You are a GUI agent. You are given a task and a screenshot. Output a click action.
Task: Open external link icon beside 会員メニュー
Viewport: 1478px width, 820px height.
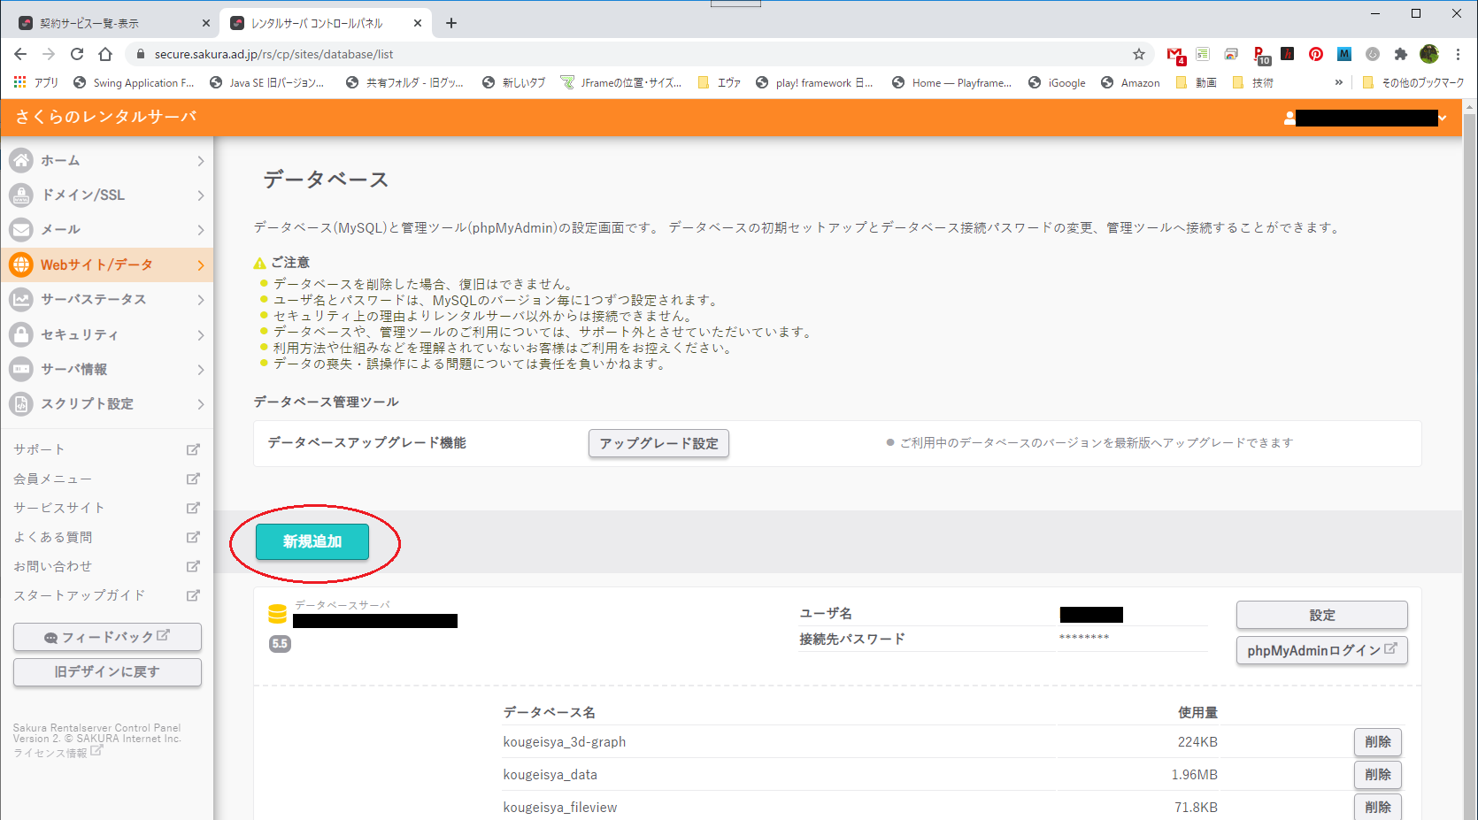tap(193, 479)
